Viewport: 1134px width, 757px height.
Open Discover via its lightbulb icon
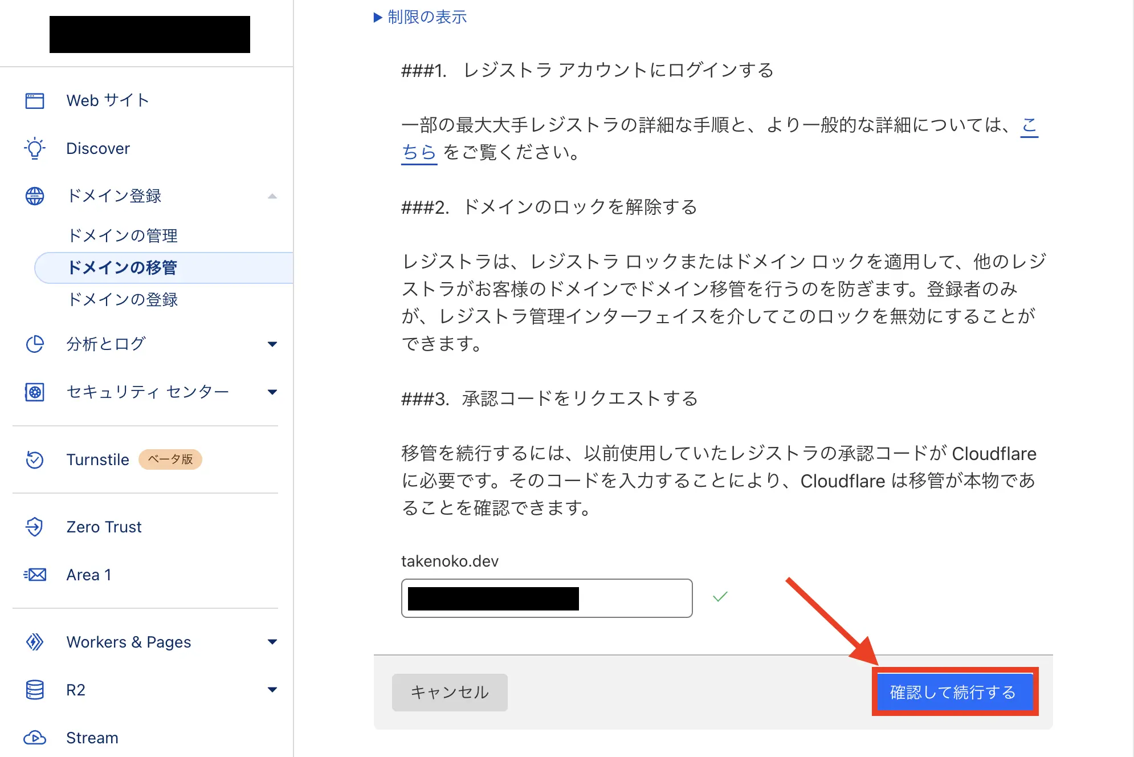35,148
